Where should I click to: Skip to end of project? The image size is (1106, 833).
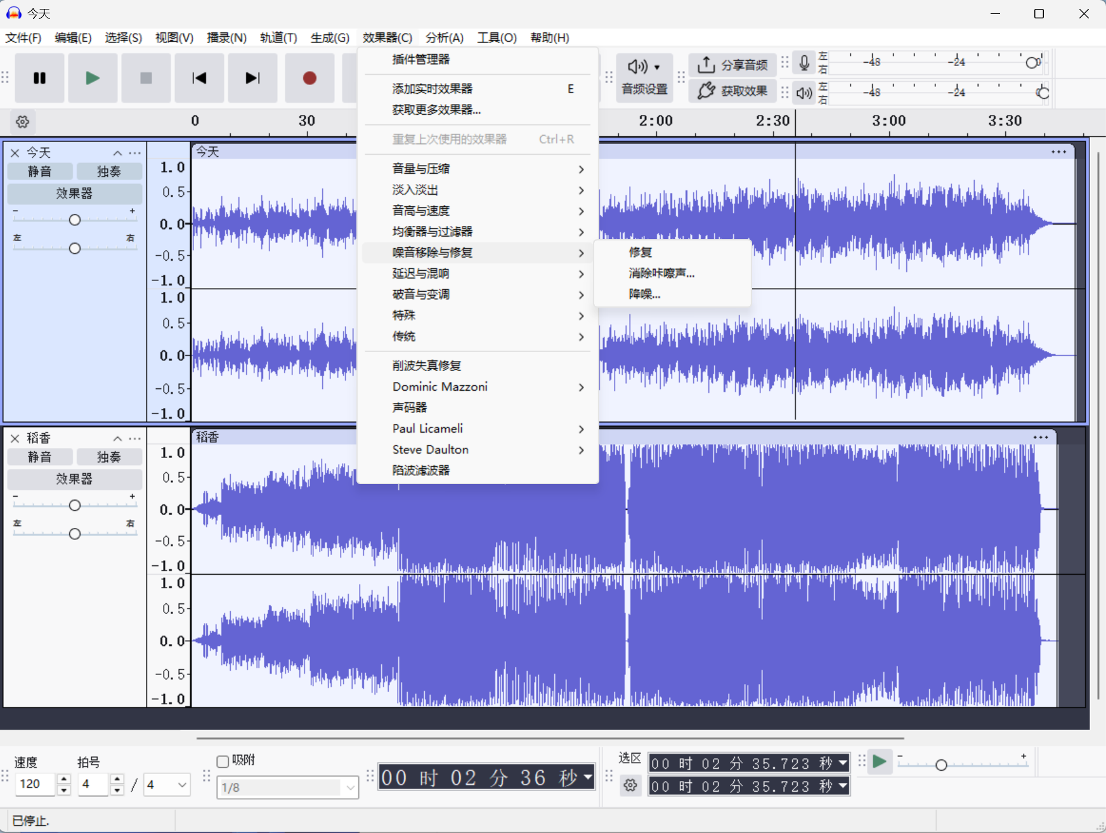pyautogui.click(x=252, y=78)
